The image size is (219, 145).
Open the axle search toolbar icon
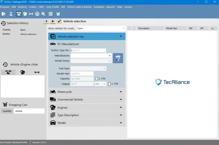(31, 14)
